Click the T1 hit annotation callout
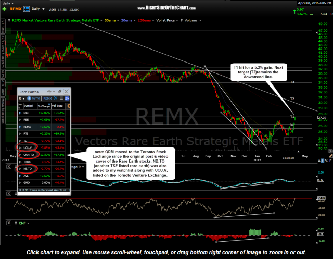The width and height of the screenshot is (333, 259). 259,72
